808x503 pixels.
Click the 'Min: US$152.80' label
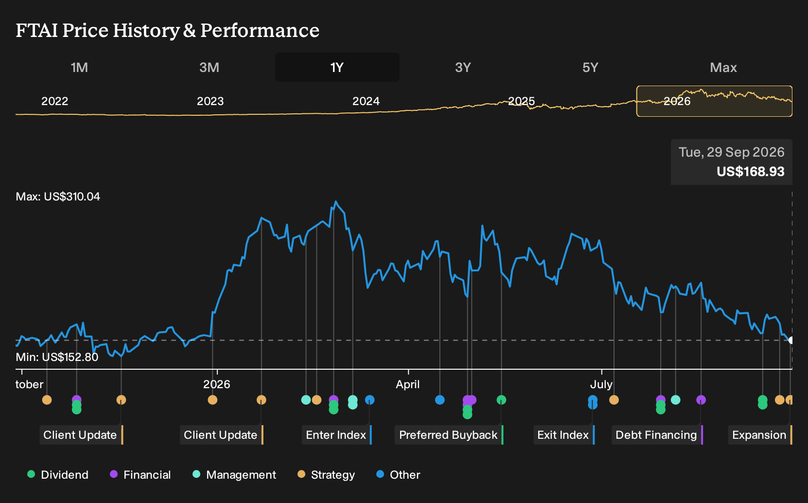[57, 357]
